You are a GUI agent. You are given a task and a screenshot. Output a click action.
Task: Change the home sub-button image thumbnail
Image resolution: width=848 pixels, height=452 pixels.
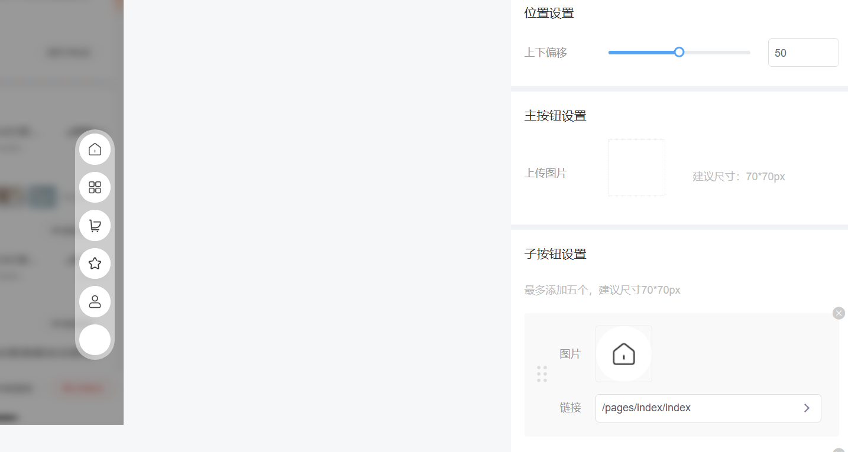coord(624,354)
